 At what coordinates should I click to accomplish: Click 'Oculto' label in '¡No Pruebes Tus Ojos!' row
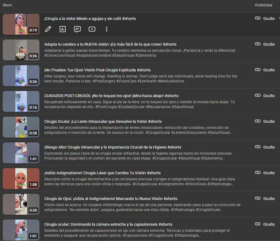[269, 70]
